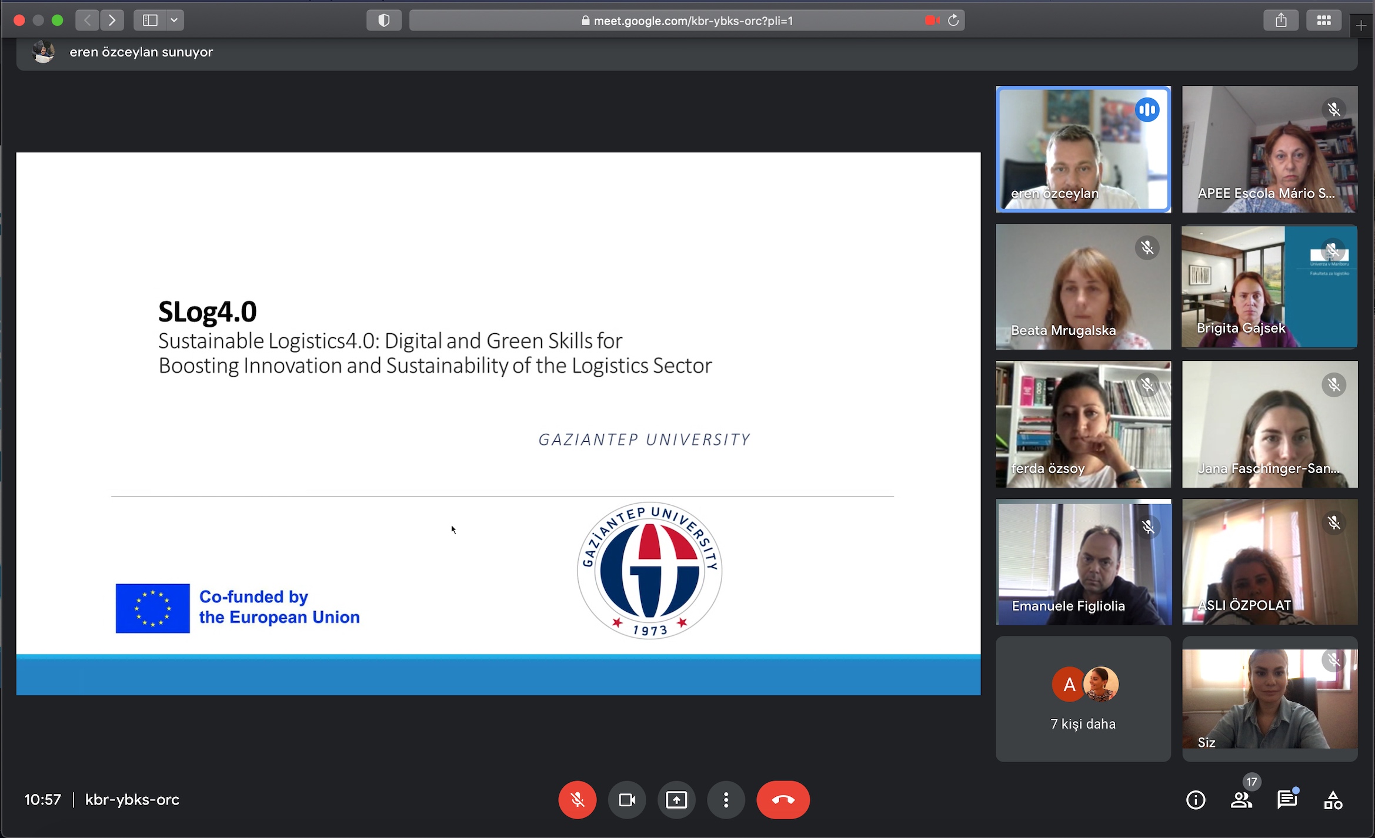Open Safari share menu

click(1281, 21)
